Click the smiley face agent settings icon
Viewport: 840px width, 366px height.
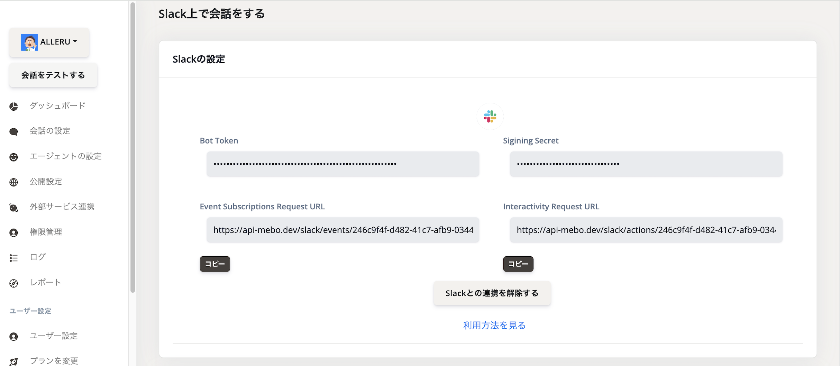[13, 157]
